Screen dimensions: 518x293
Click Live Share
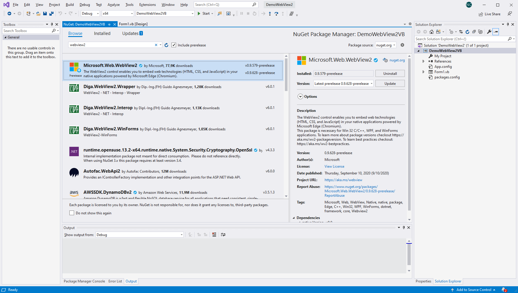coord(489,14)
